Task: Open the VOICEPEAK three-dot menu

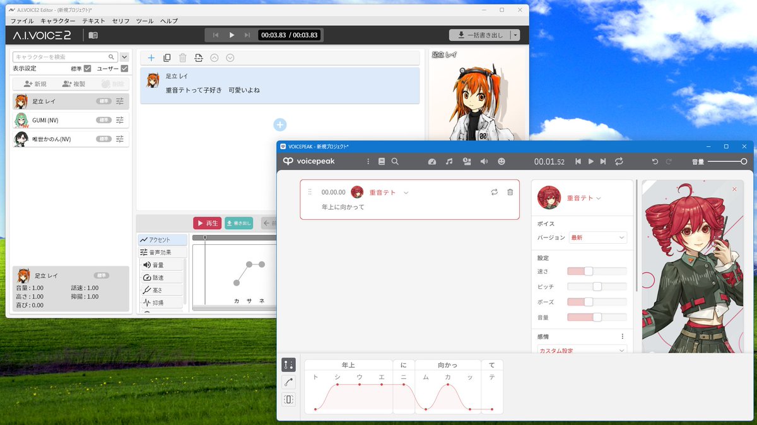Action: (368, 162)
